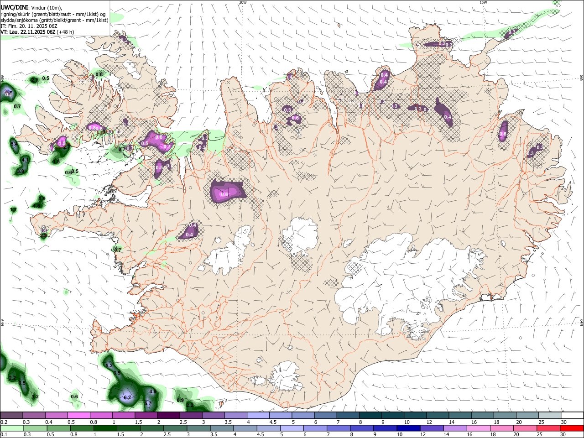Viewport: 584px width, 438px height.
Task: Click the '1.7' rain value label
Action: point(13,209)
